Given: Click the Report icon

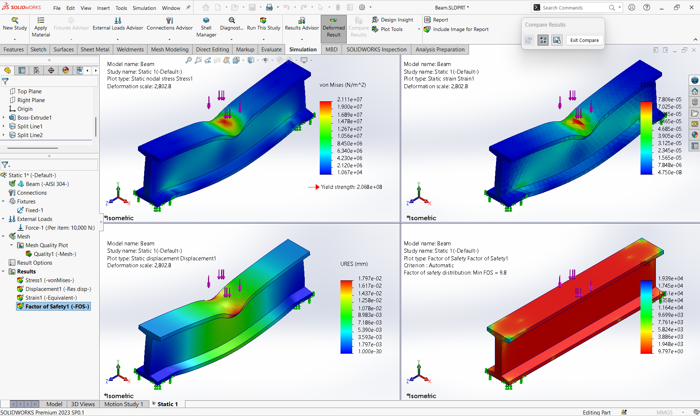Looking at the screenshot, I should [427, 20].
